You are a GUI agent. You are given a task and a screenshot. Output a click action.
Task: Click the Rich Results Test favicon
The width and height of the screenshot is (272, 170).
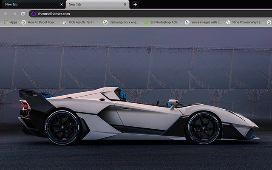click(x=65, y=23)
